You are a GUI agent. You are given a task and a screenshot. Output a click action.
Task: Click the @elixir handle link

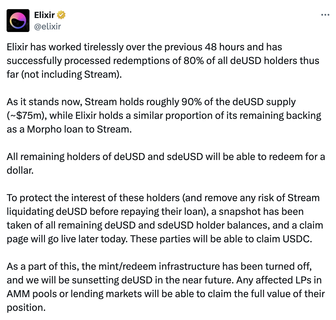pos(48,27)
